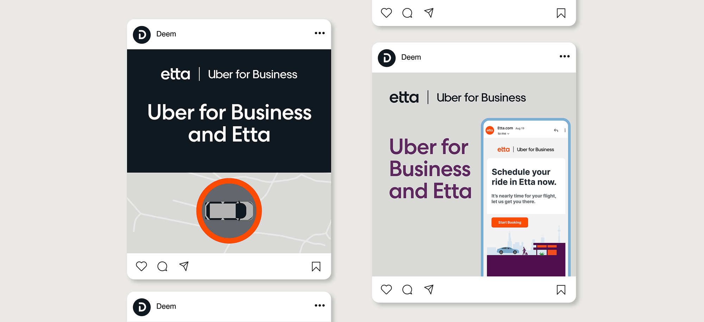Share the dark Uber for Business post
This screenshot has width=704, height=322.
pyautogui.click(x=184, y=266)
